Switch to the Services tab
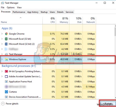 pyautogui.click(x=69, y=12)
